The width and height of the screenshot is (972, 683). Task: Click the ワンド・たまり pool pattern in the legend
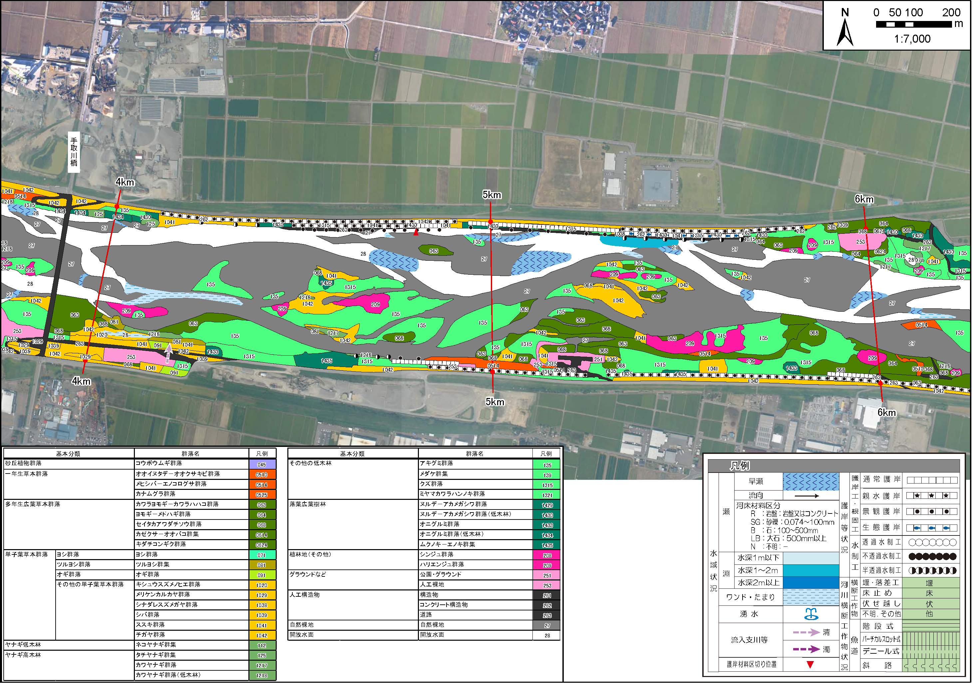[810, 597]
